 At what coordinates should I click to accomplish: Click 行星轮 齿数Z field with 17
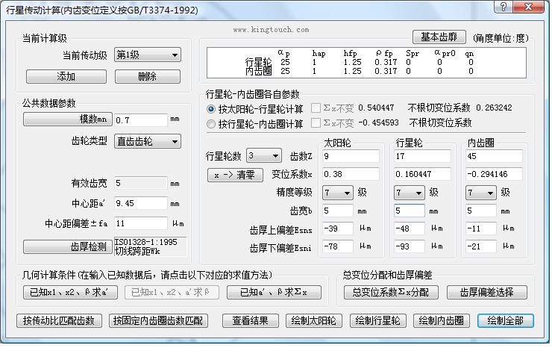click(422, 156)
